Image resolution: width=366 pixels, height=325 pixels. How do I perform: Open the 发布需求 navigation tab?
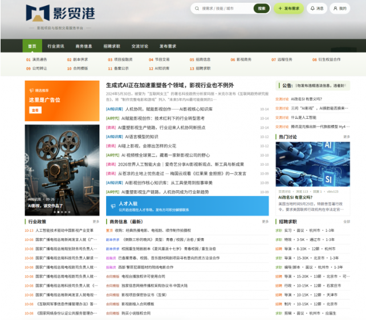click(x=168, y=46)
